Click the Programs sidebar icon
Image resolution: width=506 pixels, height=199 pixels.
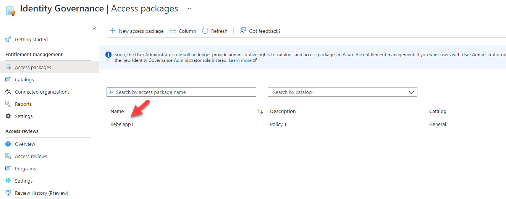[x=8, y=168]
